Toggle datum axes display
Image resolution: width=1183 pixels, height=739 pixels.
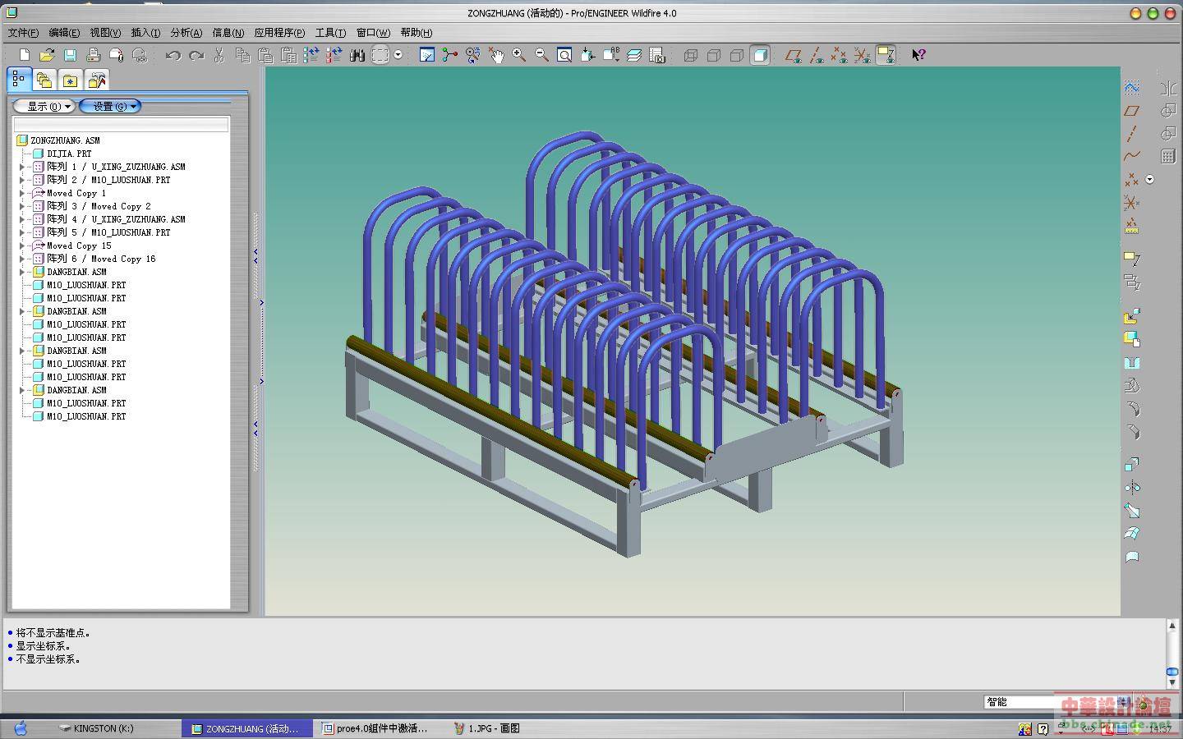tap(816, 55)
